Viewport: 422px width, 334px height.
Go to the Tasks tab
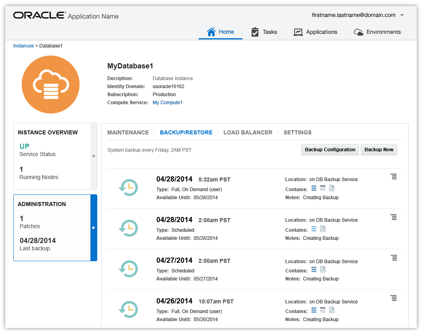point(264,32)
